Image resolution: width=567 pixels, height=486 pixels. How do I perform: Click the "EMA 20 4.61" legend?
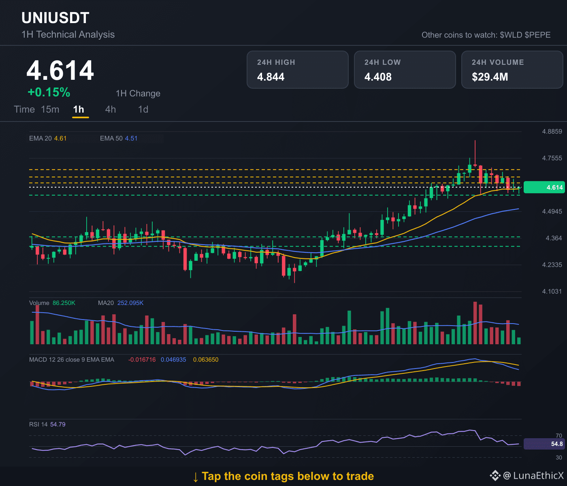tap(48, 138)
